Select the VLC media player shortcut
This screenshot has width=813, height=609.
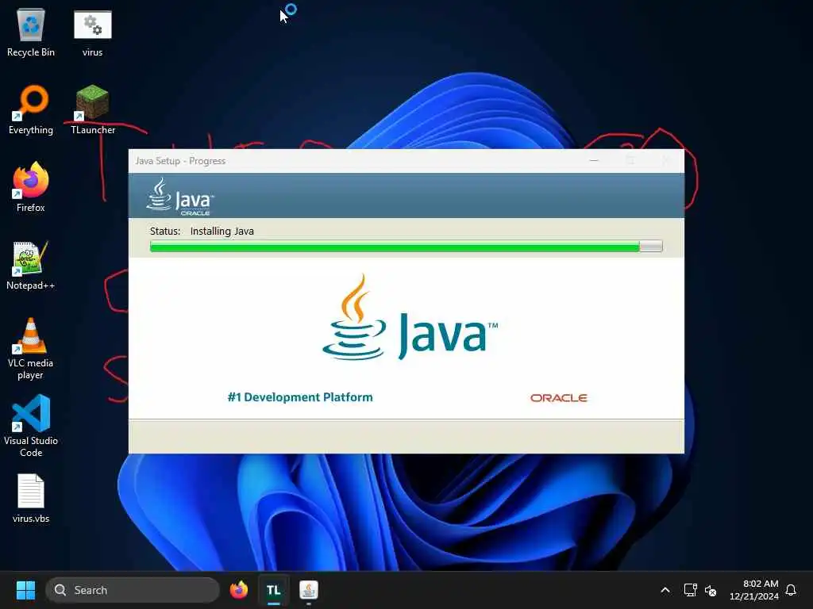[x=31, y=349]
